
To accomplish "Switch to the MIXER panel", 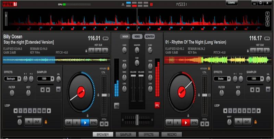I will tap(125, 37).
